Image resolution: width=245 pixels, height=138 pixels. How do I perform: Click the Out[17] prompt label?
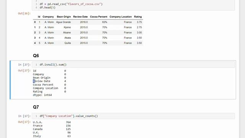[24, 122]
